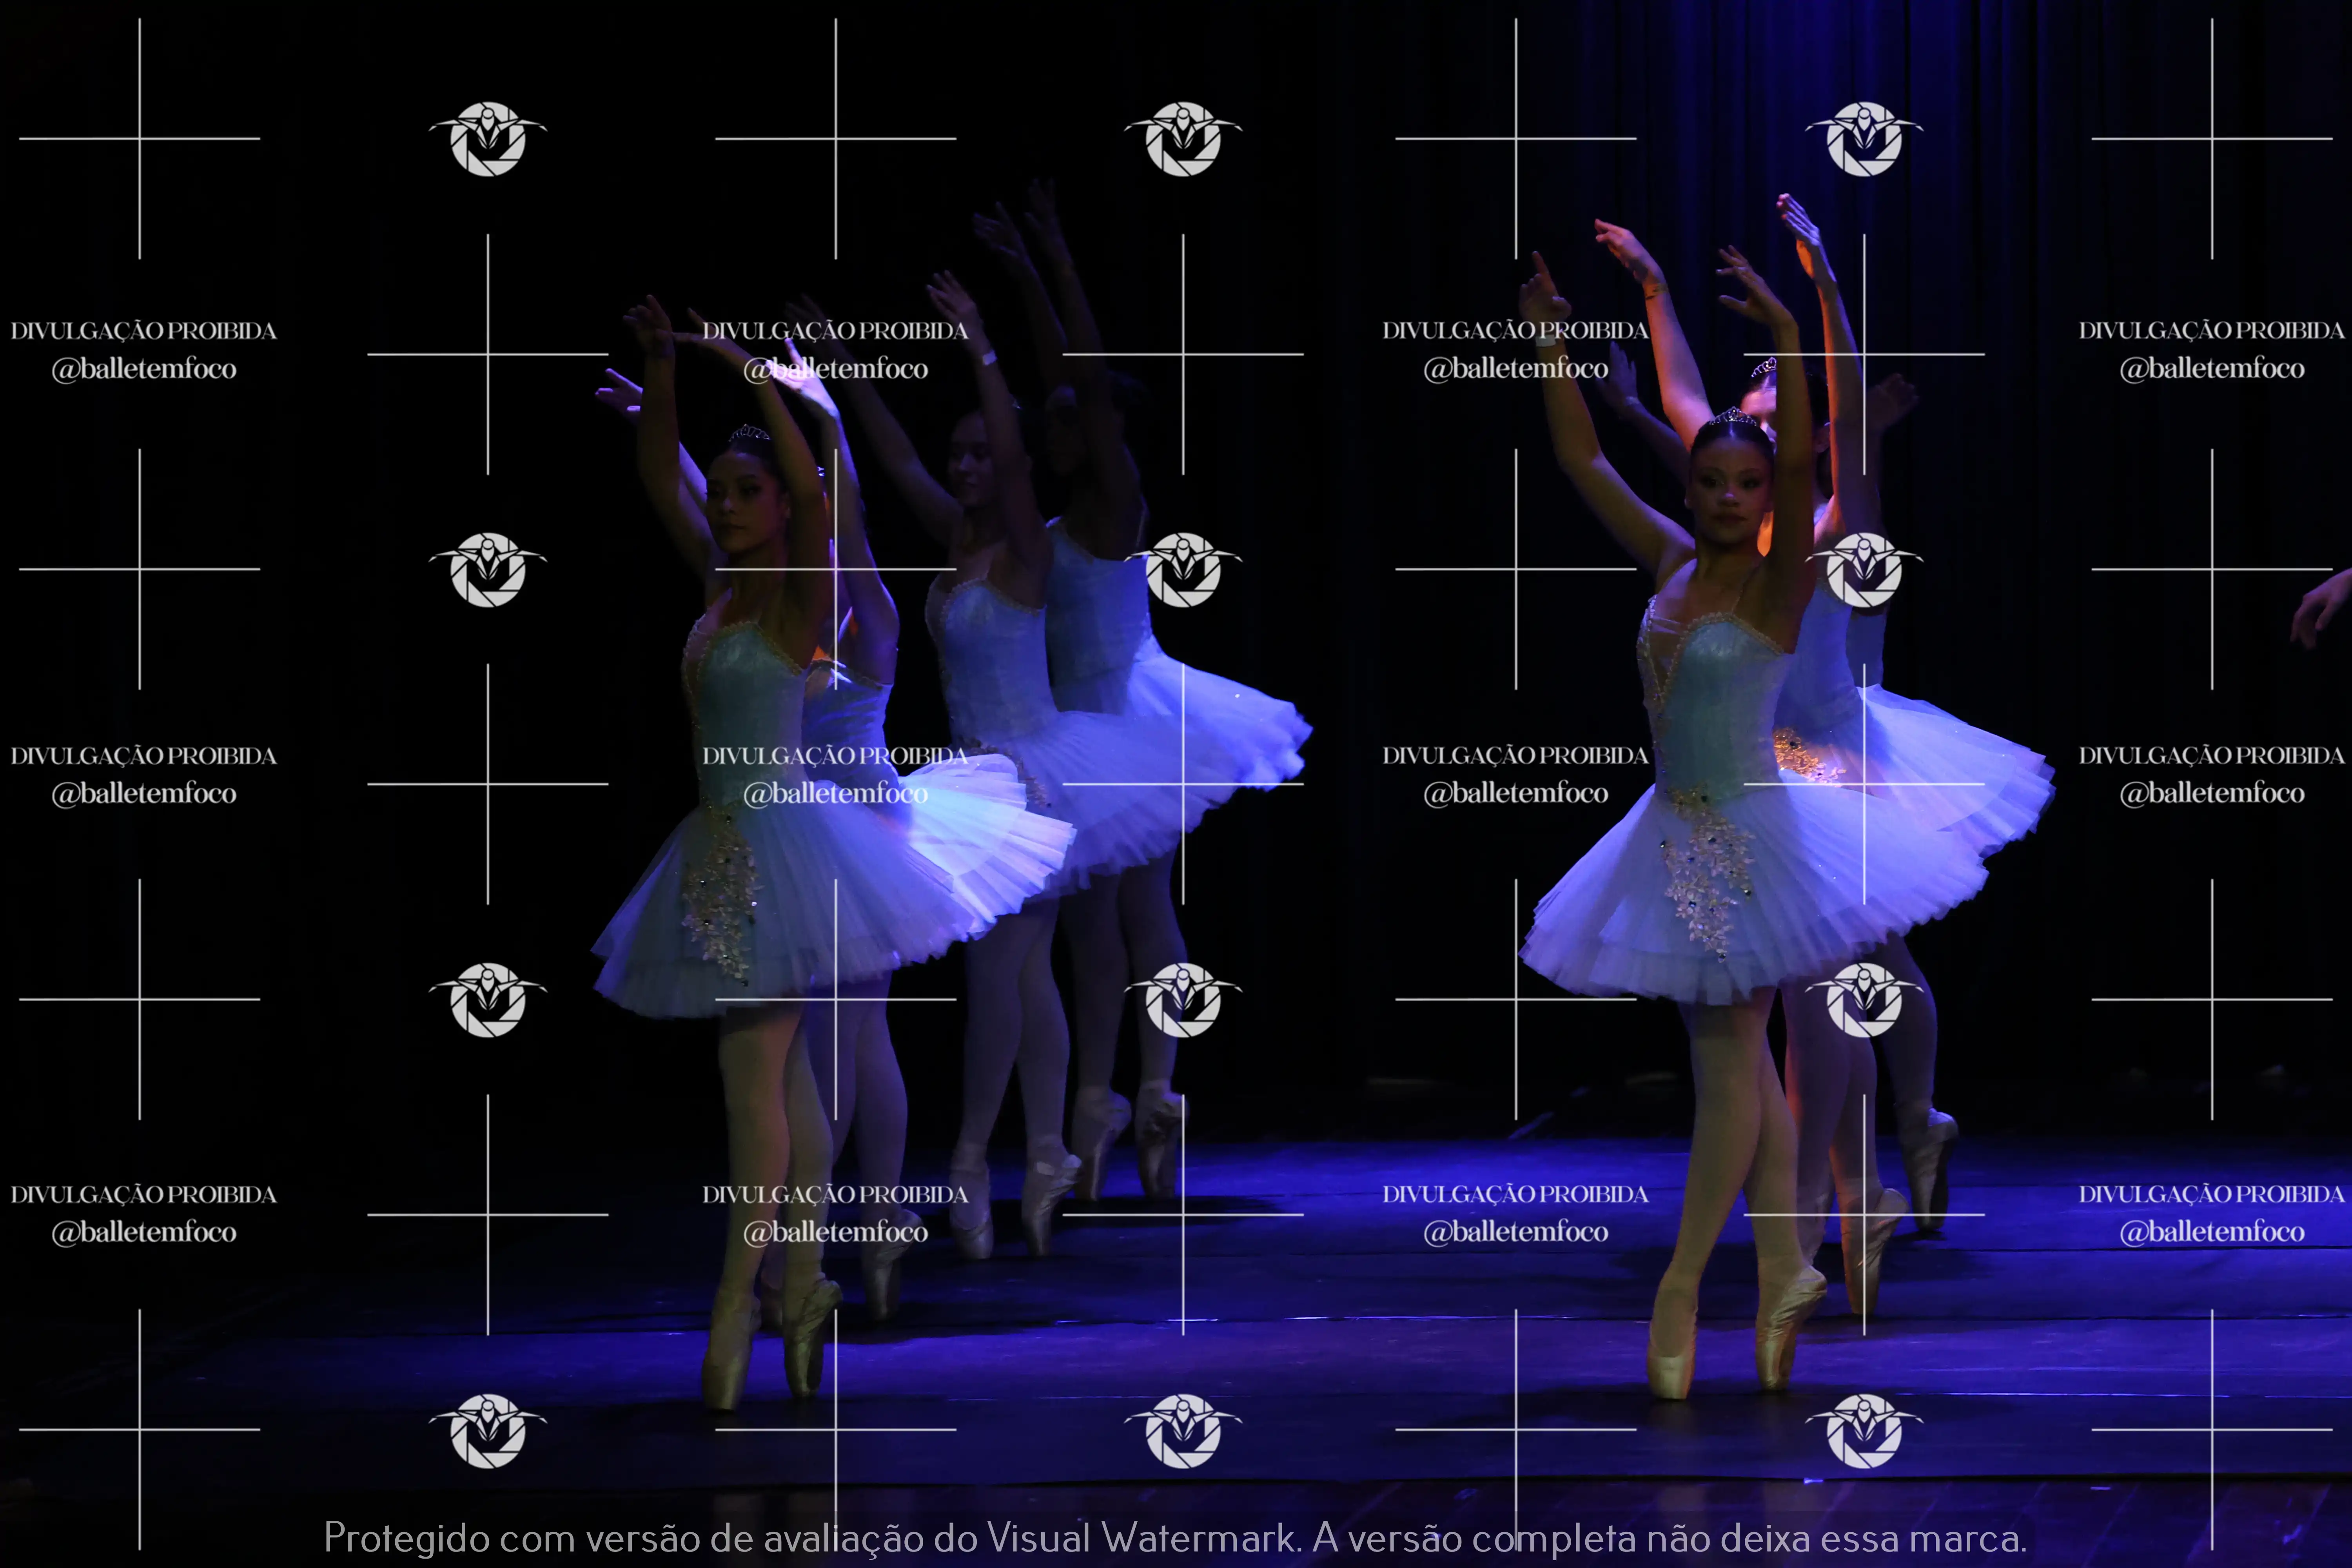Click the shutter logo on the back-turned dancer's tutu
2352x1568 pixels.
tap(1183, 569)
